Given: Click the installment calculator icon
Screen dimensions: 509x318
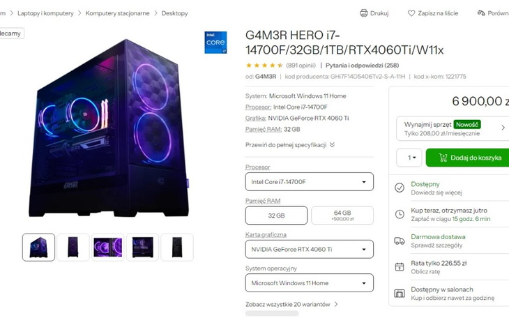Looking at the screenshot, I should coord(400,267).
